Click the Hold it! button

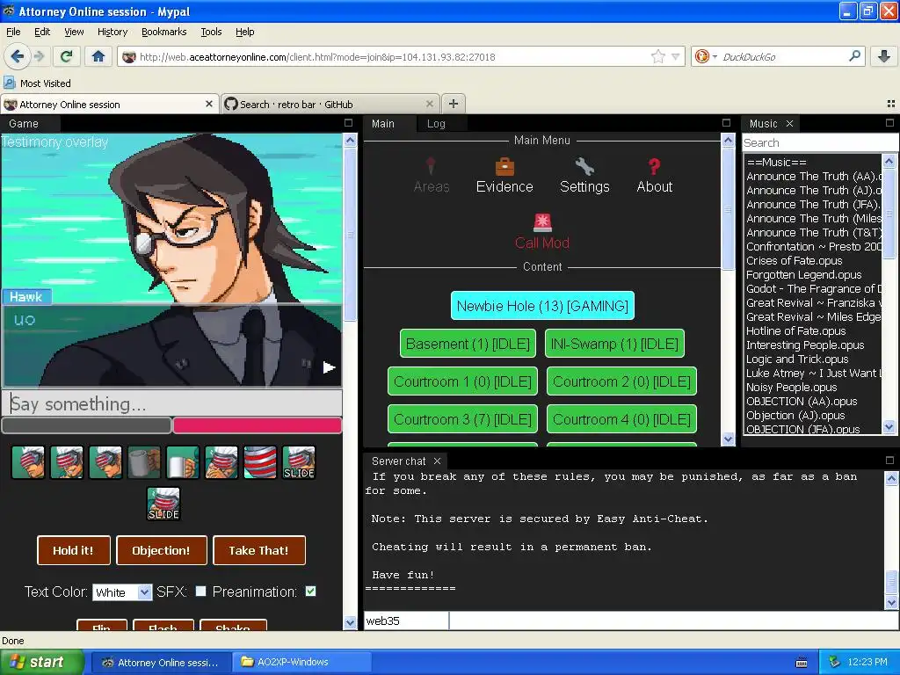pyautogui.click(x=73, y=550)
